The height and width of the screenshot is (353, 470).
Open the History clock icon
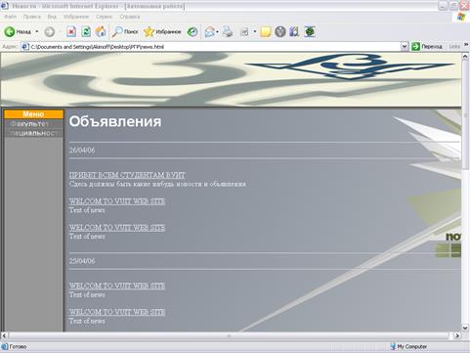click(192, 31)
